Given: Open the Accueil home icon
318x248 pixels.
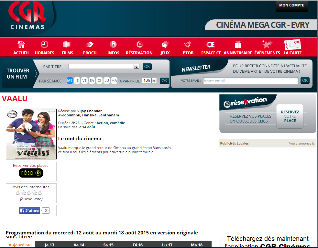Looking at the screenshot, I should 21,44.
